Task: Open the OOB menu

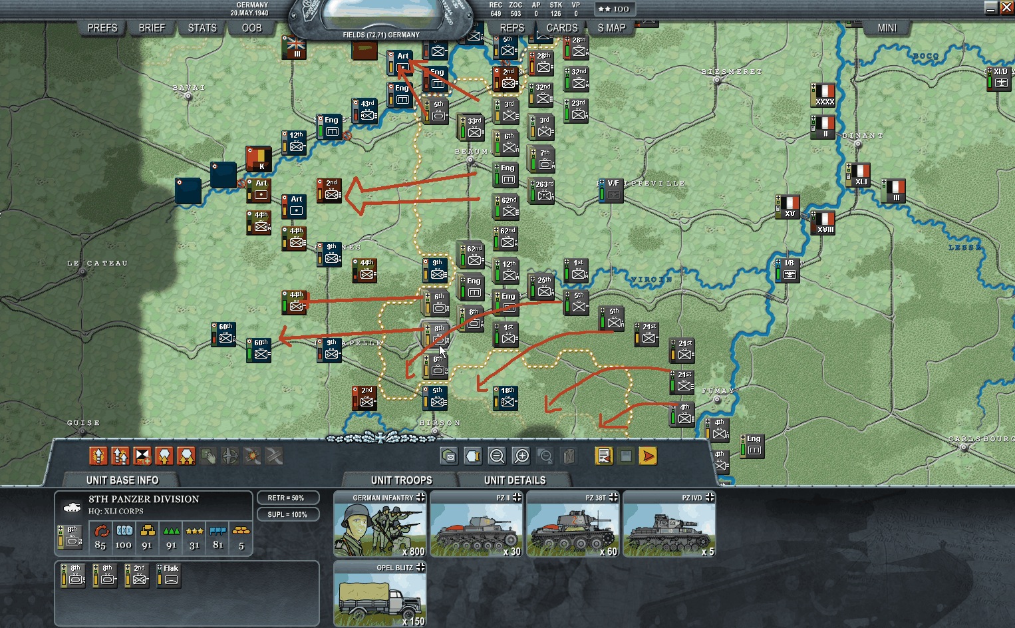Action: [251, 28]
